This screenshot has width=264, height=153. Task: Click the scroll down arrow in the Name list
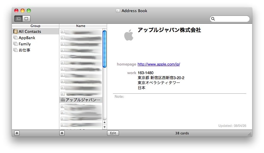click(x=104, y=127)
